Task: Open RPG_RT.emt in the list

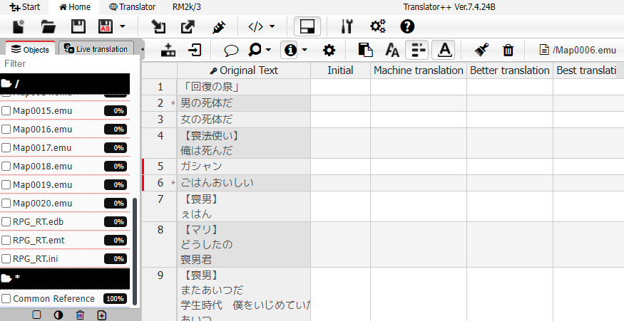Action: coord(39,241)
